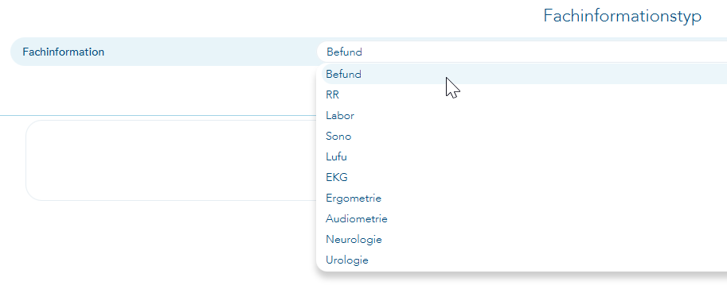Image resolution: width=727 pixels, height=289 pixels.
Task: Click the Fachinformation label
Action: click(64, 52)
